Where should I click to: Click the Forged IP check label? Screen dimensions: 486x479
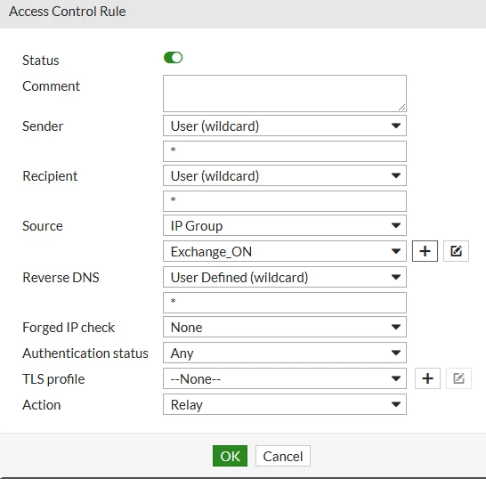pyautogui.click(x=69, y=328)
